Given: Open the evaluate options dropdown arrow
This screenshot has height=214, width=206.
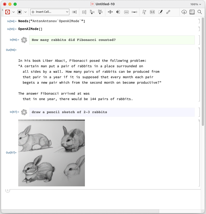Looking at the screenshot, I should tap(13, 12).
